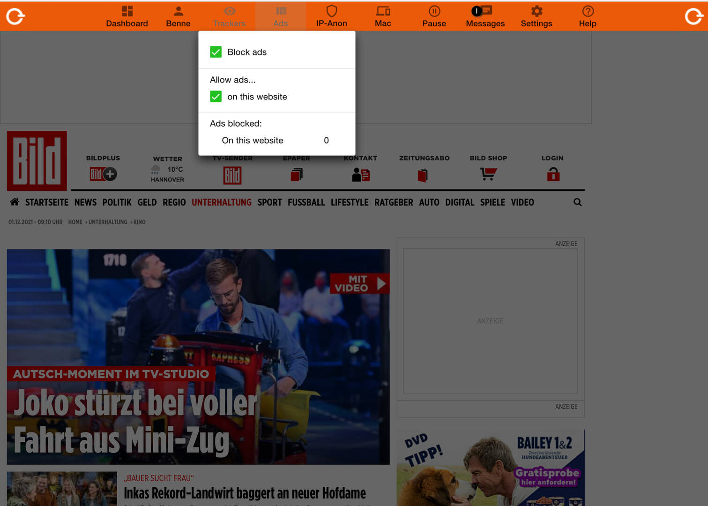Click the Unterhaltung breadcrumb link

point(108,222)
